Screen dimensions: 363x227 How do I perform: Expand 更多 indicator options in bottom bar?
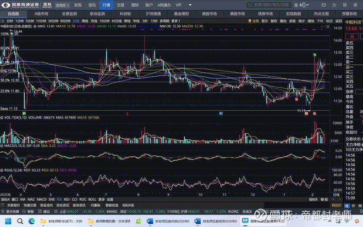point(102,200)
